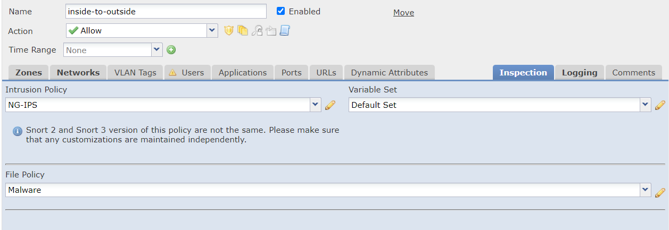This screenshot has width=669, height=230.
Task: Open the Intrusion Policy dropdown
Action: (x=316, y=105)
